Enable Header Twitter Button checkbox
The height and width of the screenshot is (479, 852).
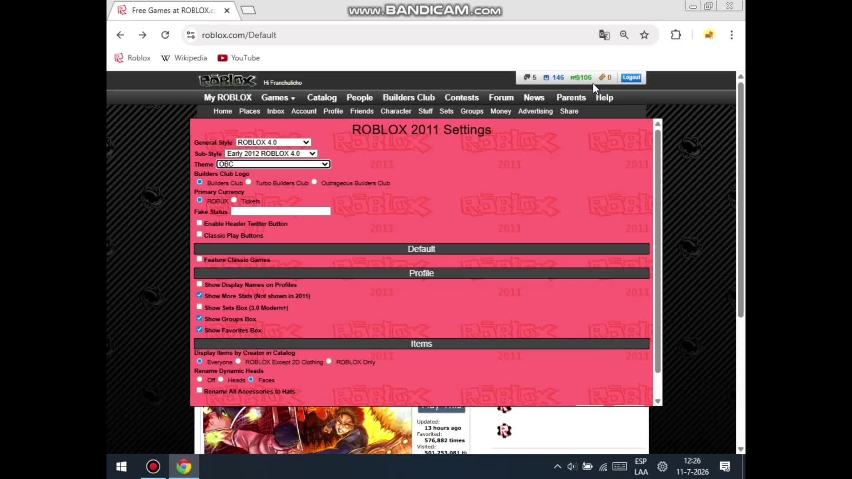pos(199,223)
